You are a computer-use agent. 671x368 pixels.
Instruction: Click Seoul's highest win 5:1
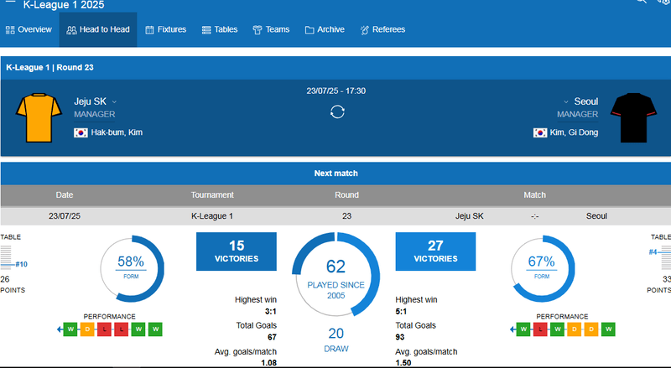[x=401, y=312]
